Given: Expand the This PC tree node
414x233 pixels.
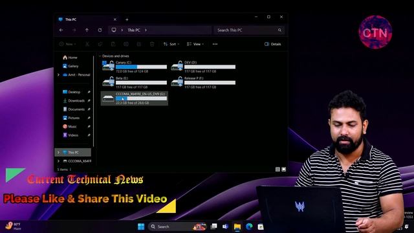Looking at the screenshot, I should coord(58,153).
